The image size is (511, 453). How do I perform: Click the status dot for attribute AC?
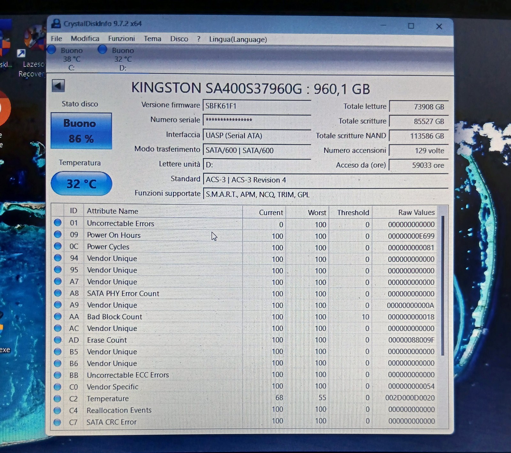tap(58, 328)
